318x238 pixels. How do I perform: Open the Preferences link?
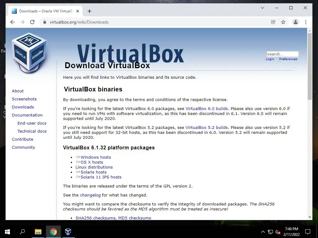coord(288,59)
